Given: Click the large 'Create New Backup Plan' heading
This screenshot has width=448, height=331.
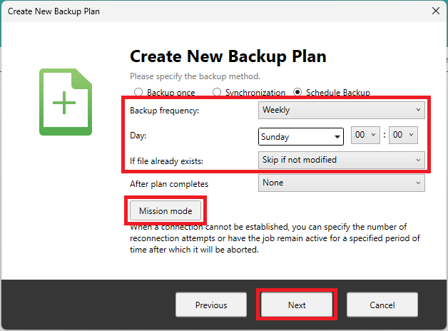Looking at the screenshot, I should tap(228, 57).
